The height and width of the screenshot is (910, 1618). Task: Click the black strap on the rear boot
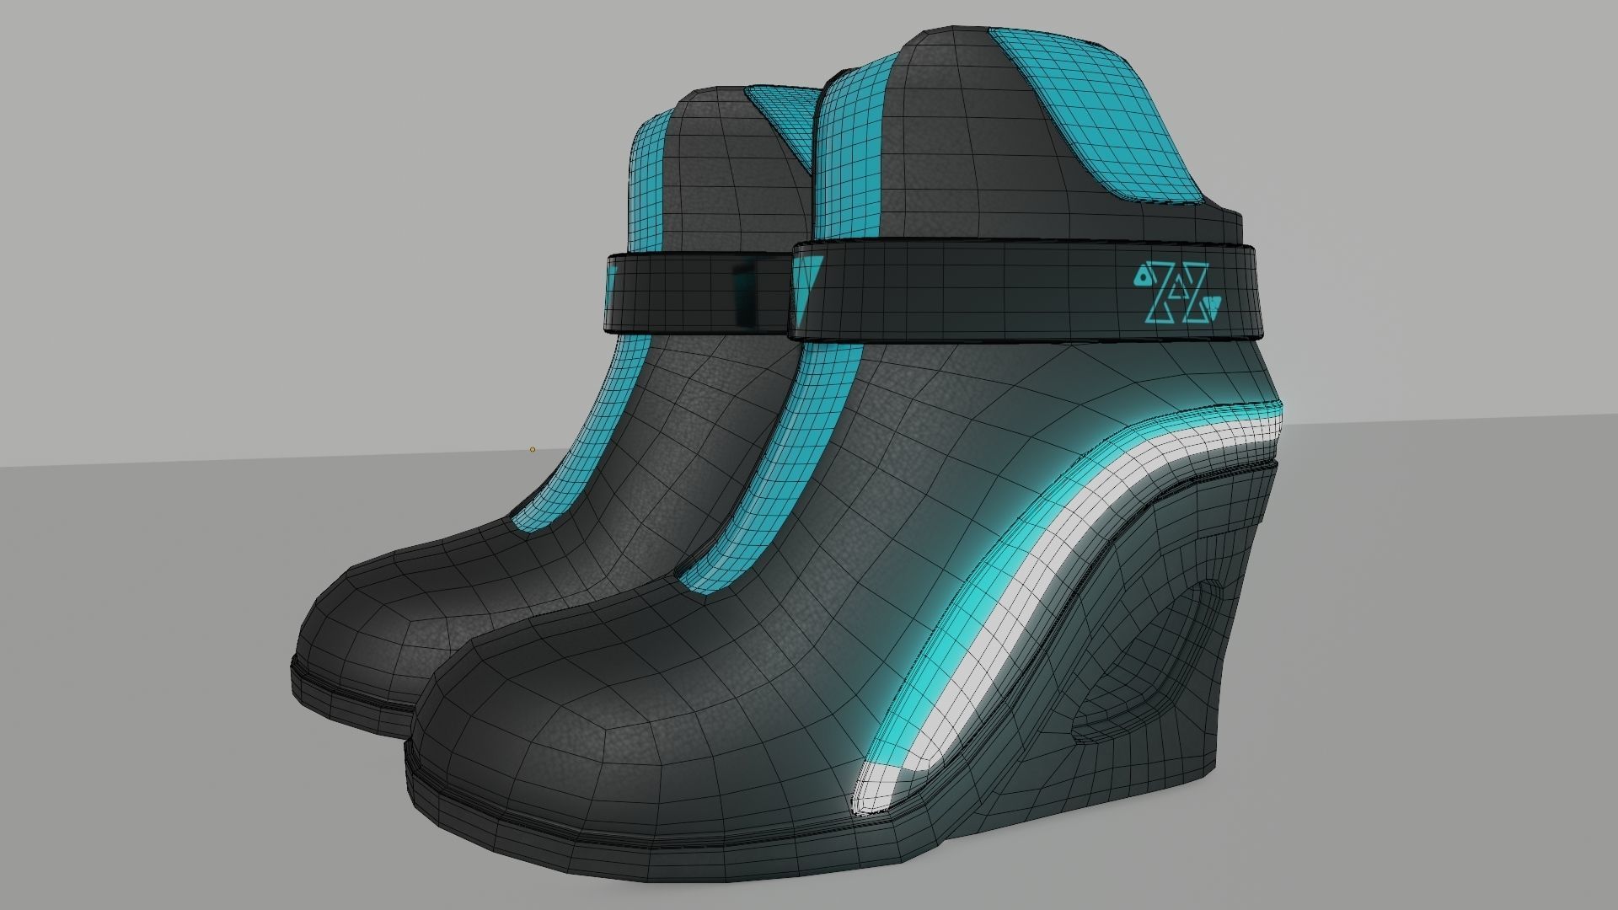(x=698, y=292)
